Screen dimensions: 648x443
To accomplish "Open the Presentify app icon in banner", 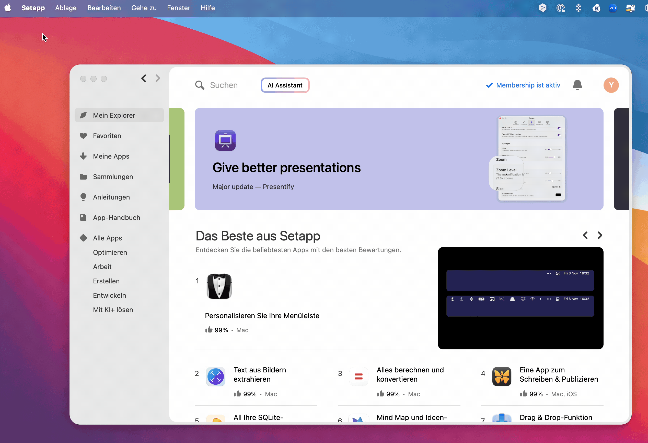I will pos(225,140).
